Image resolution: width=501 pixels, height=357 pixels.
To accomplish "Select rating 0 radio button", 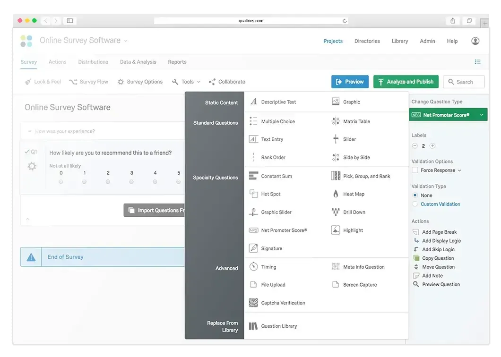I will [60, 182].
